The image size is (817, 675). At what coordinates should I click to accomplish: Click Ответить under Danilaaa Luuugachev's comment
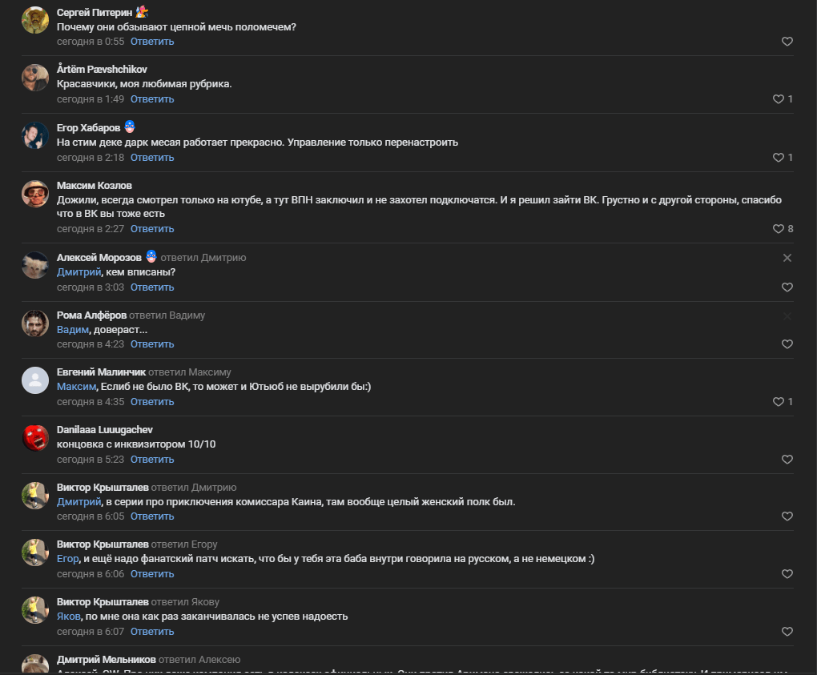[x=152, y=460]
